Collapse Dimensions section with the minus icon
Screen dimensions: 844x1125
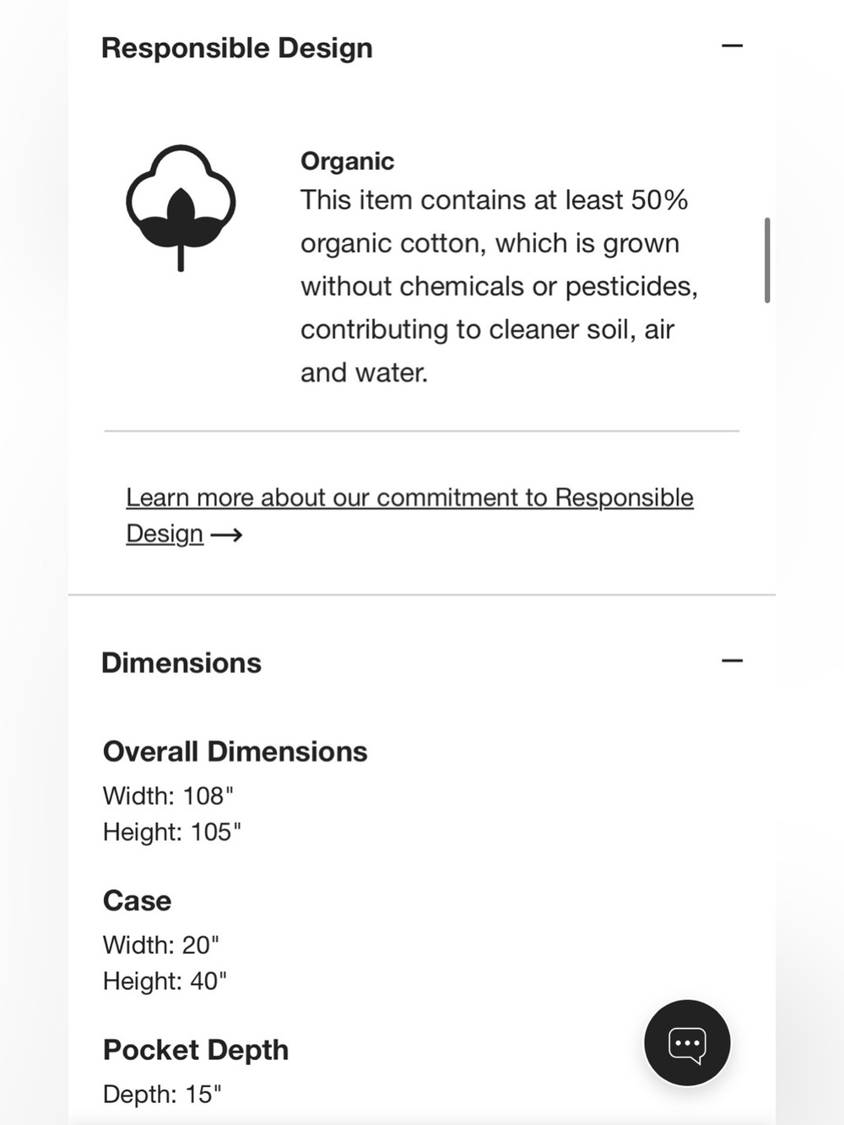pyautogui.click(x=732, y=660)
